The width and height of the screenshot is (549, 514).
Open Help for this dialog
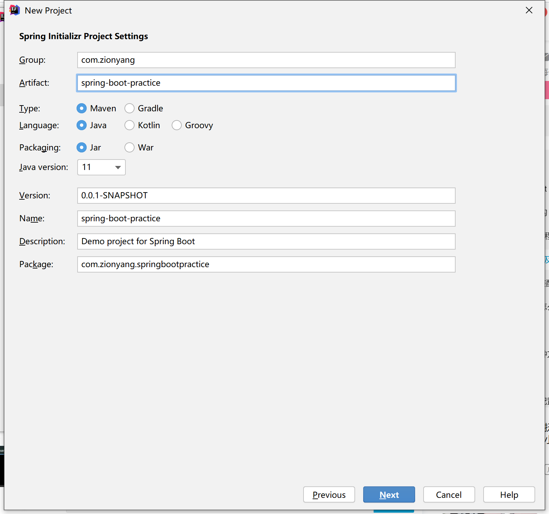coord(509,494)
